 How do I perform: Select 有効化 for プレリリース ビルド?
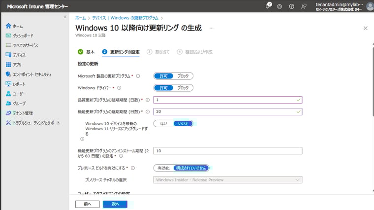[x=162, y=168]
